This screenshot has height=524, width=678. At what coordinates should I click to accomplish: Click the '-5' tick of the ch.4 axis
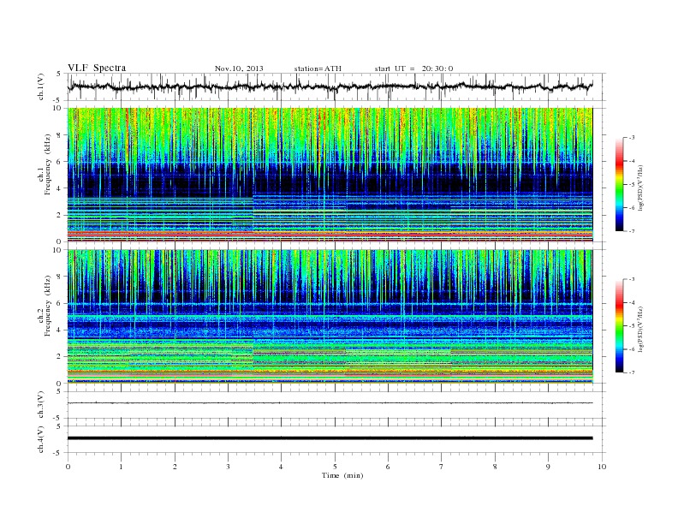tap(58, 453)
